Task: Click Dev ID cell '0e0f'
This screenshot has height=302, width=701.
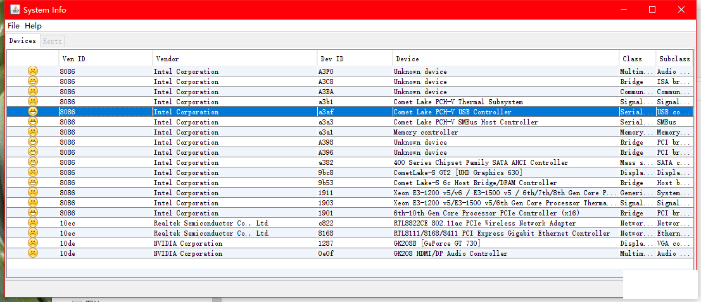Action: pos(355,253)
